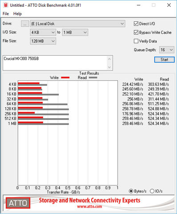Click the 511.25 MB/s read value
This screenshot has height=214, width=177.
[x=158, y=104]
